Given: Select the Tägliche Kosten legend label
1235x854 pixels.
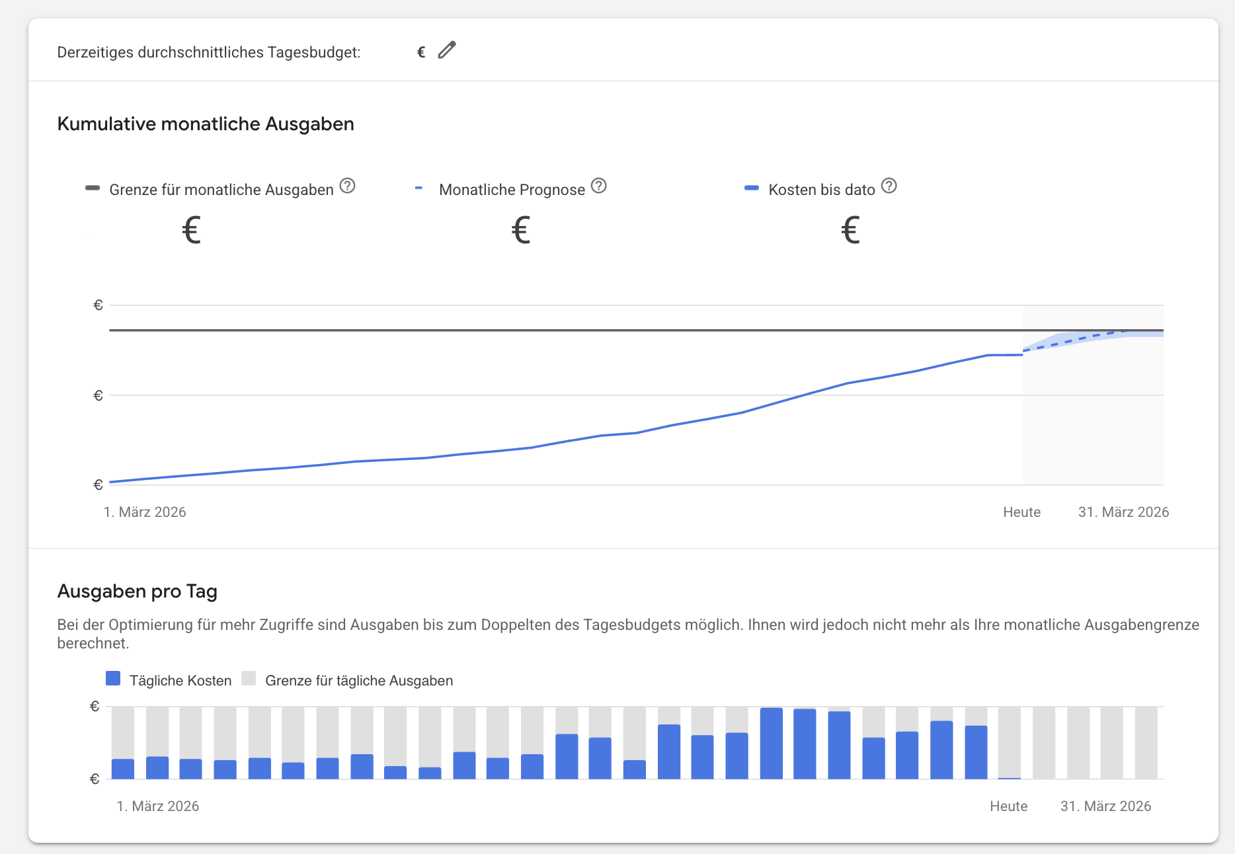Looking at the screenshot, I should (x=180, y=681).
